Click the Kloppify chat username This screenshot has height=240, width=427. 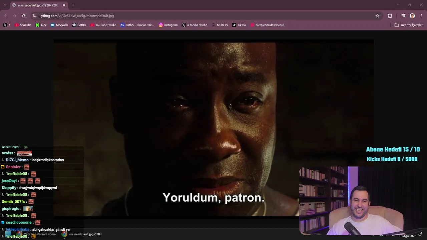click(x=9, y=188)
